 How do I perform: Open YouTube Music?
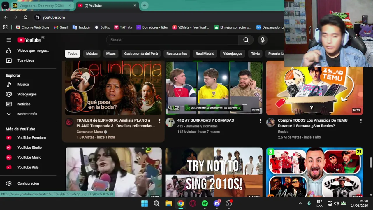[x=28, y=157]
